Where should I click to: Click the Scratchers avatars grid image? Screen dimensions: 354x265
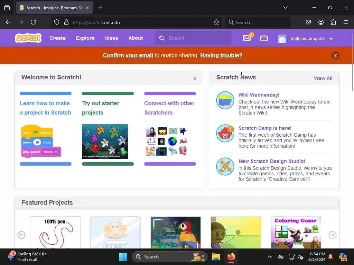click(167, 141)
